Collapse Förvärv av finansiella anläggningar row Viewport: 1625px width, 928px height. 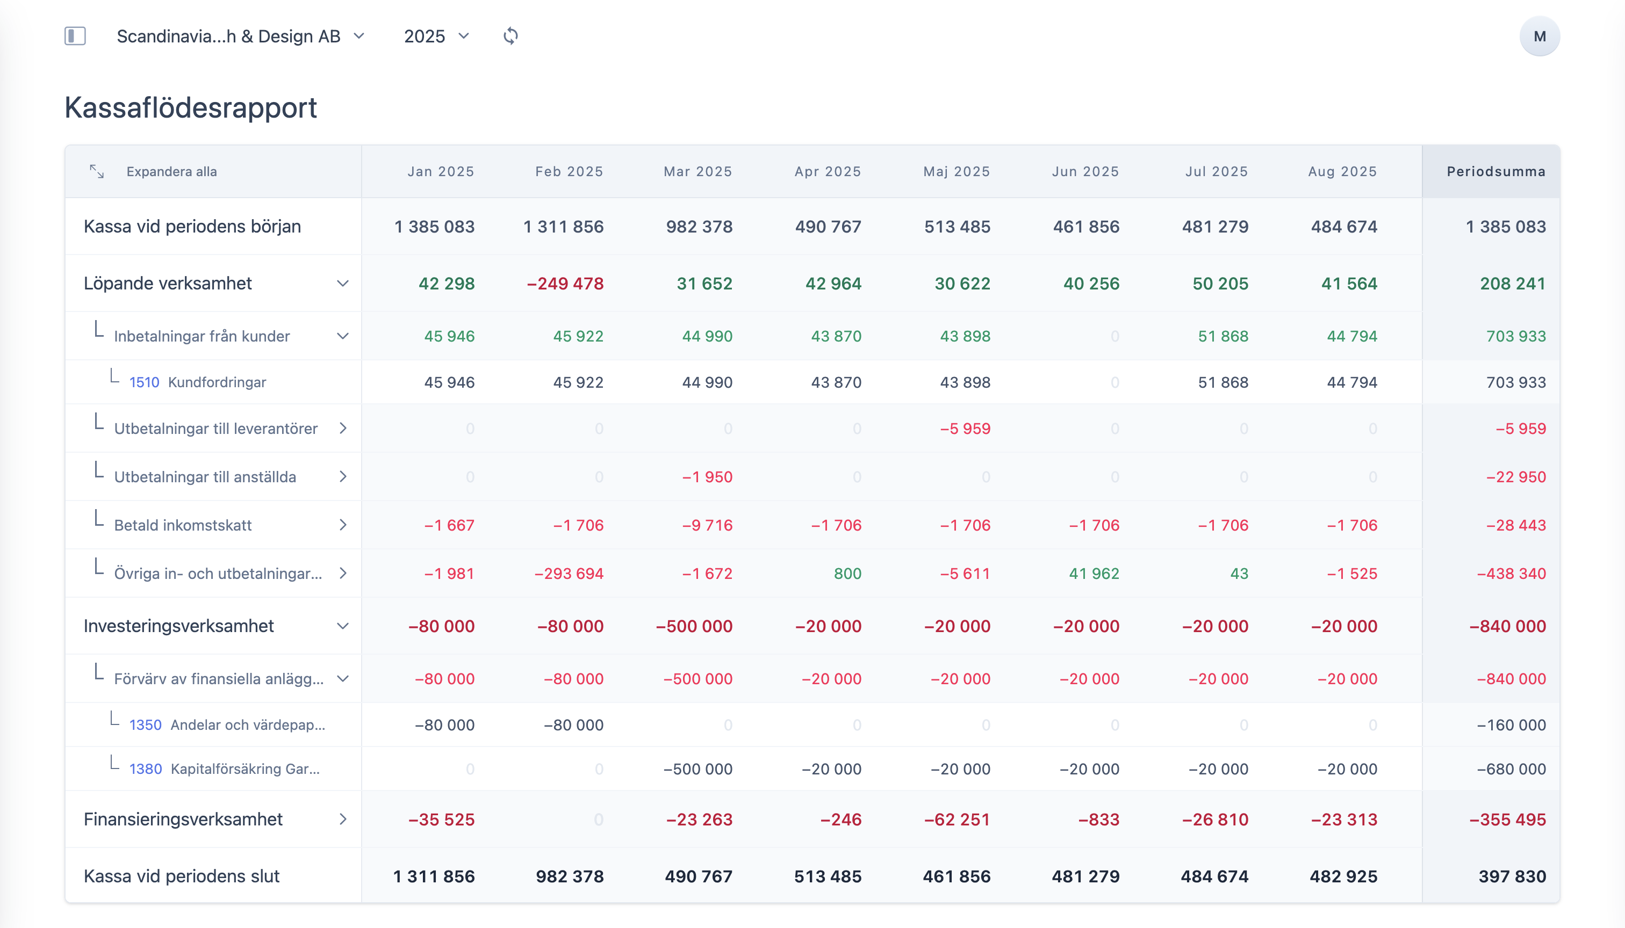(x=342, y=679)
